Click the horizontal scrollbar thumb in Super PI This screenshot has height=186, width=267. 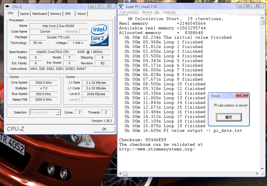point(125,173)
